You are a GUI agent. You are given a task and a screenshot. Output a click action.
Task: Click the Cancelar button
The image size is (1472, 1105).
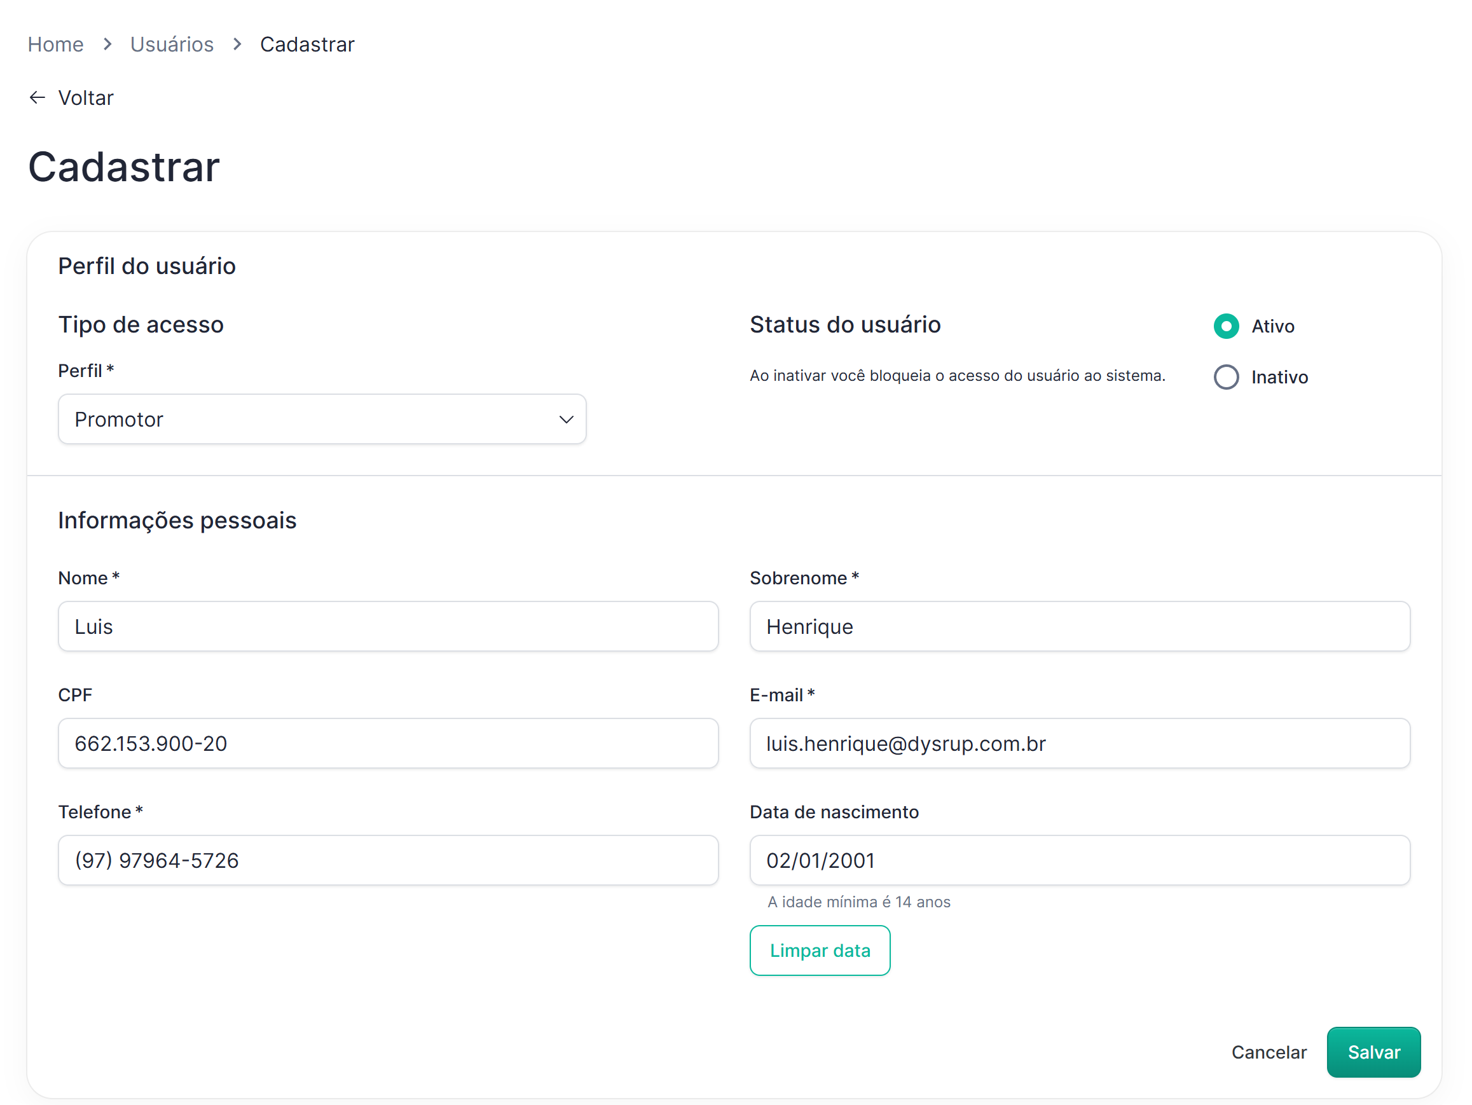coord(1269,1052)
